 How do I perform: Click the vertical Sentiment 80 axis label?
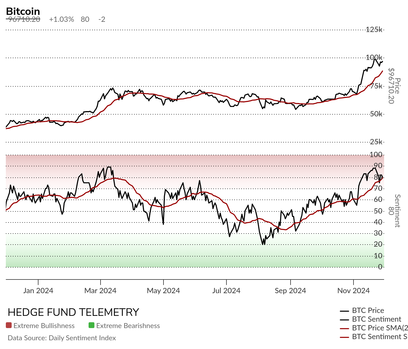[x=394, y=211]
